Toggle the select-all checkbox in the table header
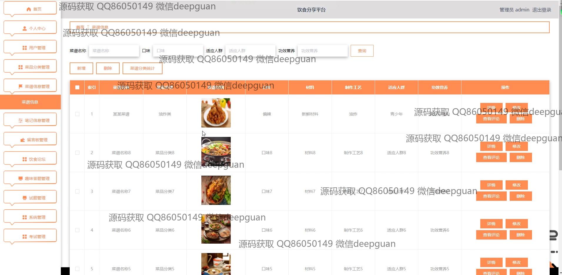 click(77, 87)
